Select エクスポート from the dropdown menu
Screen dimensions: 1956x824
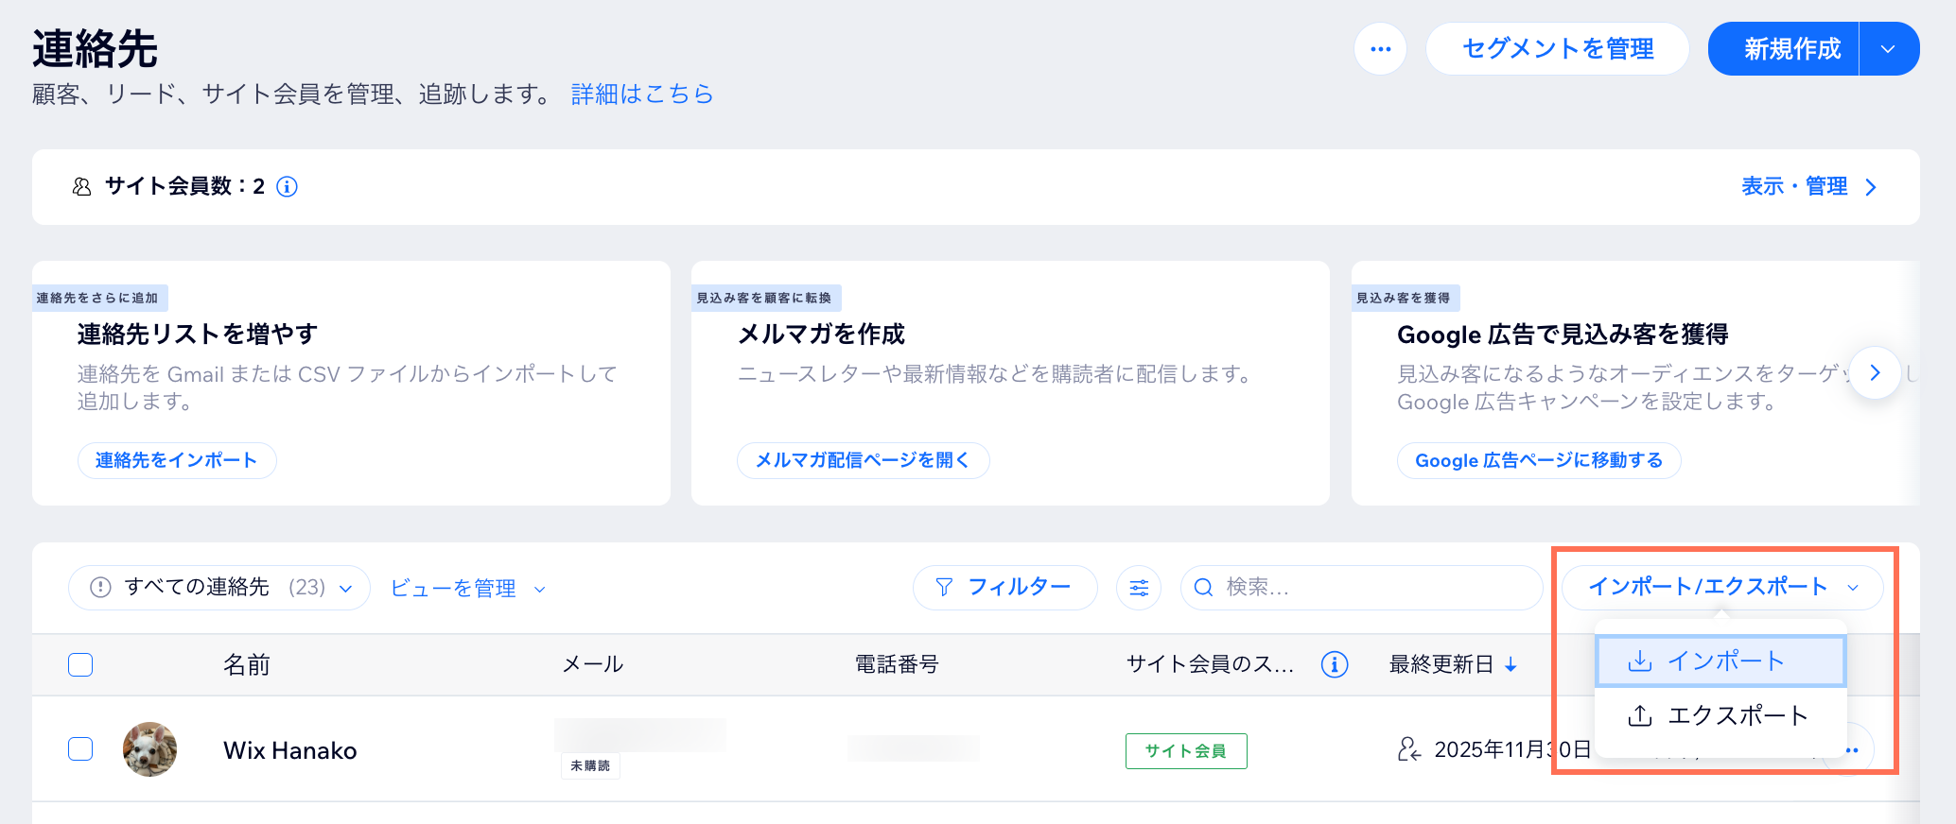[1720, 715]
